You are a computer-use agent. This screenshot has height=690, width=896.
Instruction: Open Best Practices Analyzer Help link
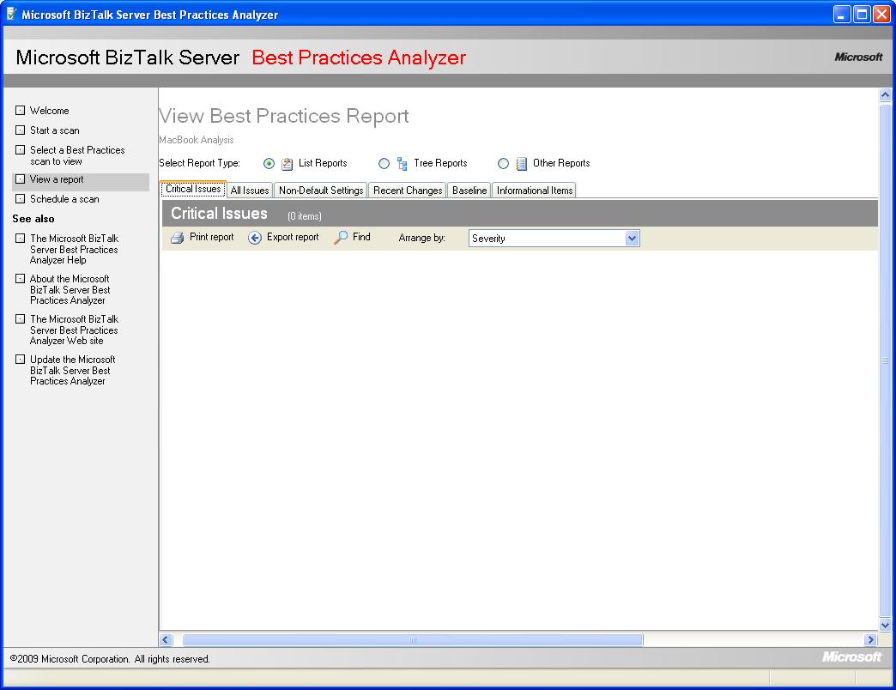[x=75, y=249]
